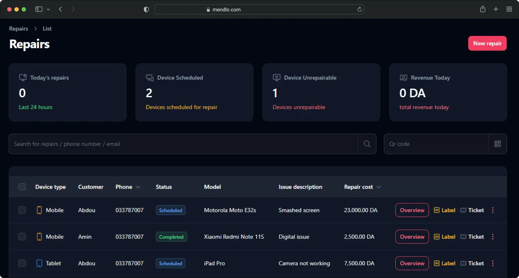This screenshot has height=278, width=519.
Task: Open a new tab with the plus icon
Action: [496, 9]
